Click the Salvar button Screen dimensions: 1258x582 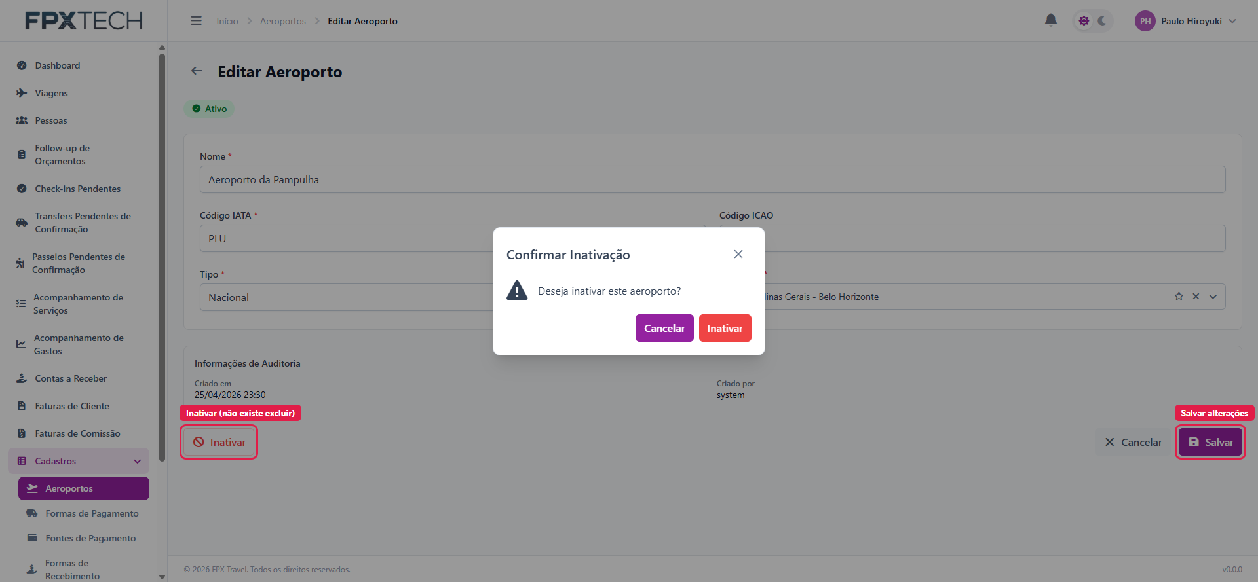pyautogui.click(x=1210, y=442)
